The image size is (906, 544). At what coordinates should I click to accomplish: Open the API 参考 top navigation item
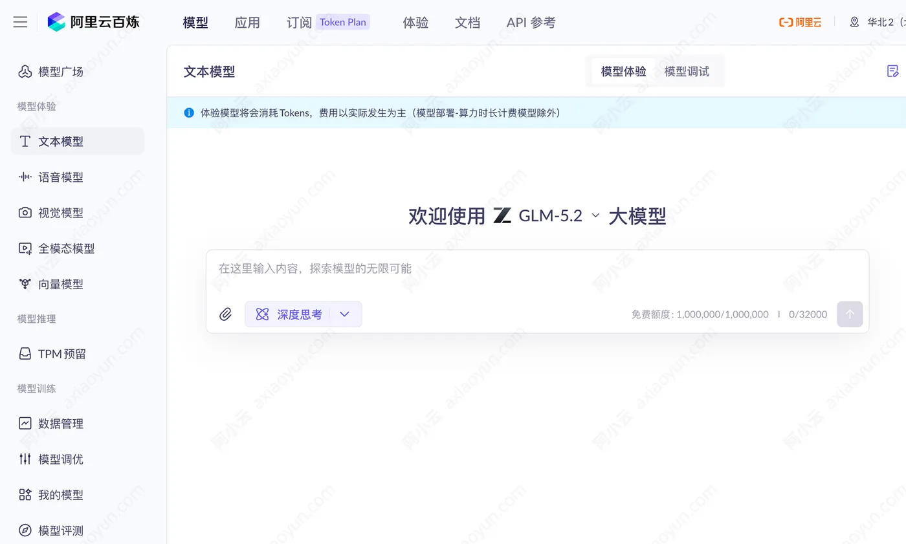pyautogui.click(x=531, y=23)
